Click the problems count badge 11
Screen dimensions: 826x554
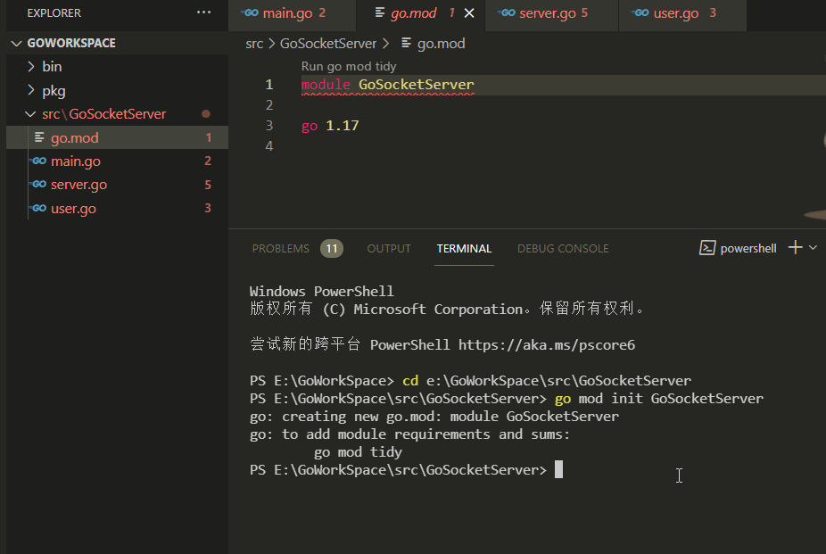point(331,249)
